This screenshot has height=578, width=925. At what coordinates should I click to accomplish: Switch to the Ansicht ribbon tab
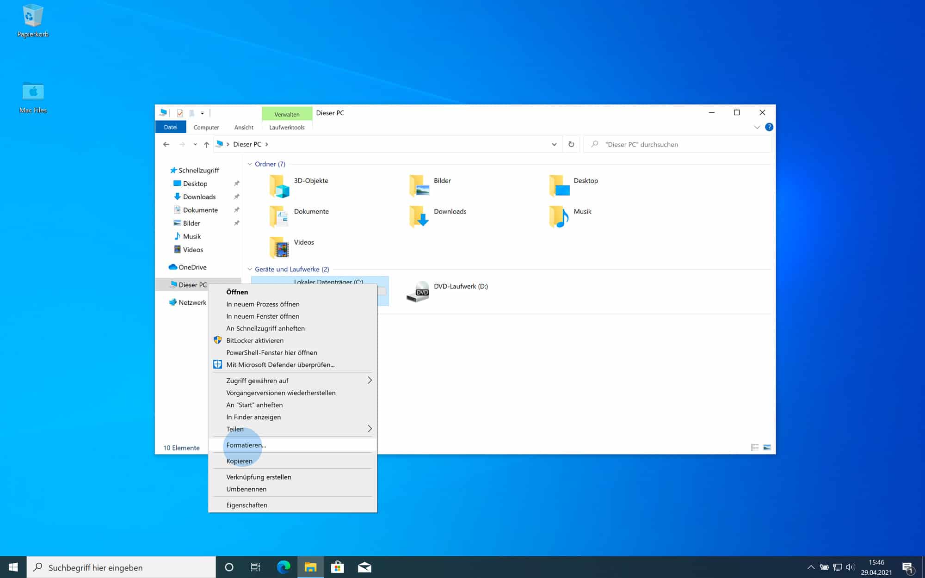click(244, 127)
